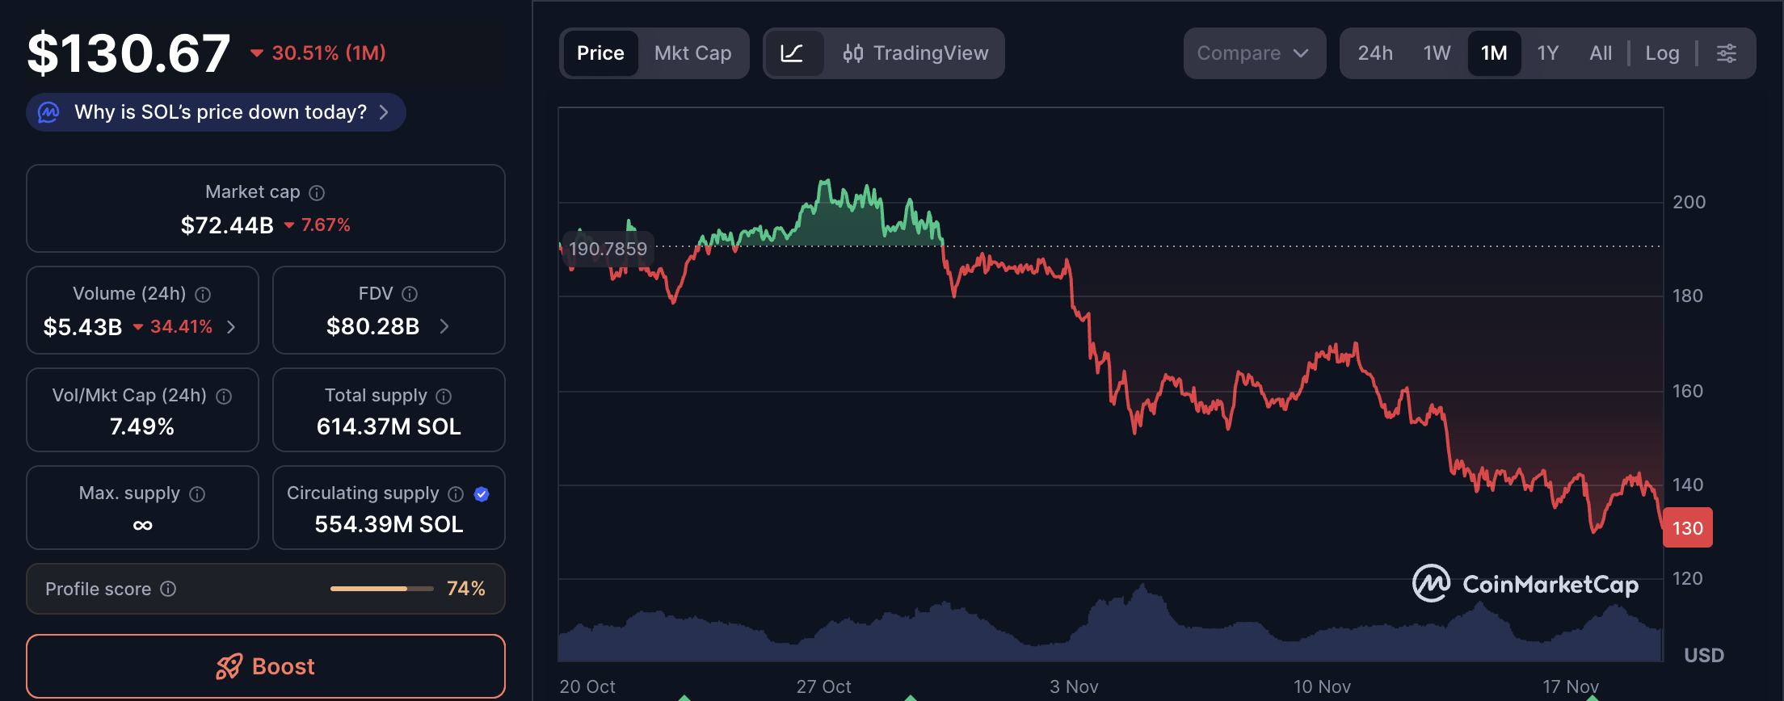The image size is (1784, 701).
Task: Click the Boost button
Action: point(266,666)
